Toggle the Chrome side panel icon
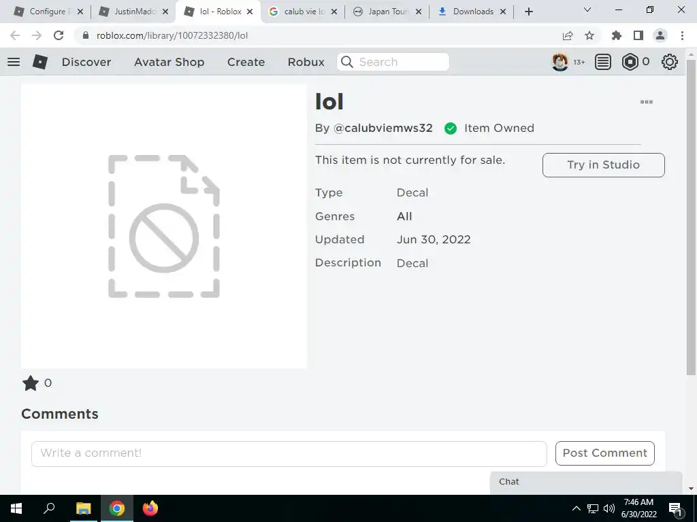 tap(638, 35)
